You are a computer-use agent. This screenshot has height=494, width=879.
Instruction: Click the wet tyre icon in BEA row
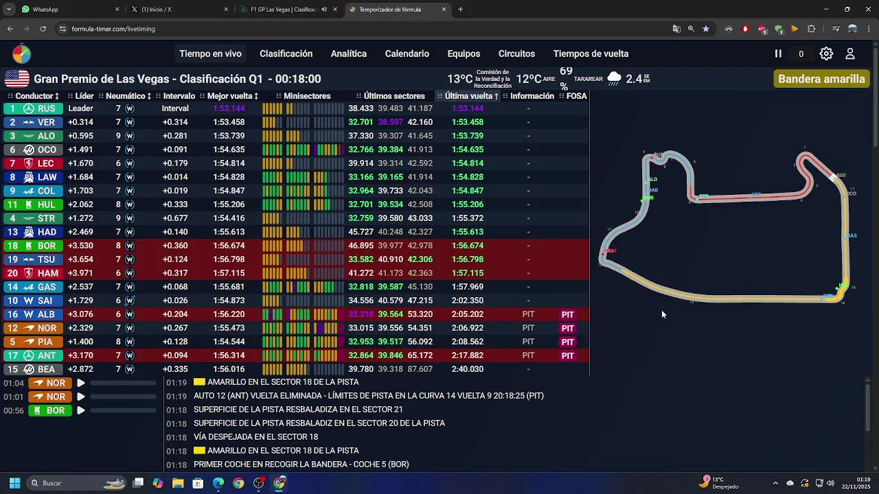[x=130, y=369]
